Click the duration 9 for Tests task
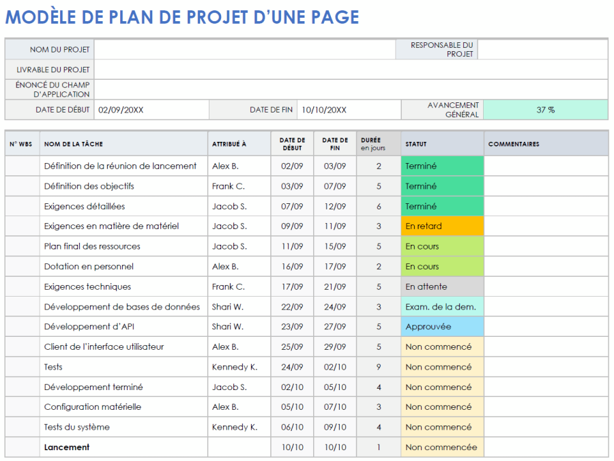 [x=379, y=366]
